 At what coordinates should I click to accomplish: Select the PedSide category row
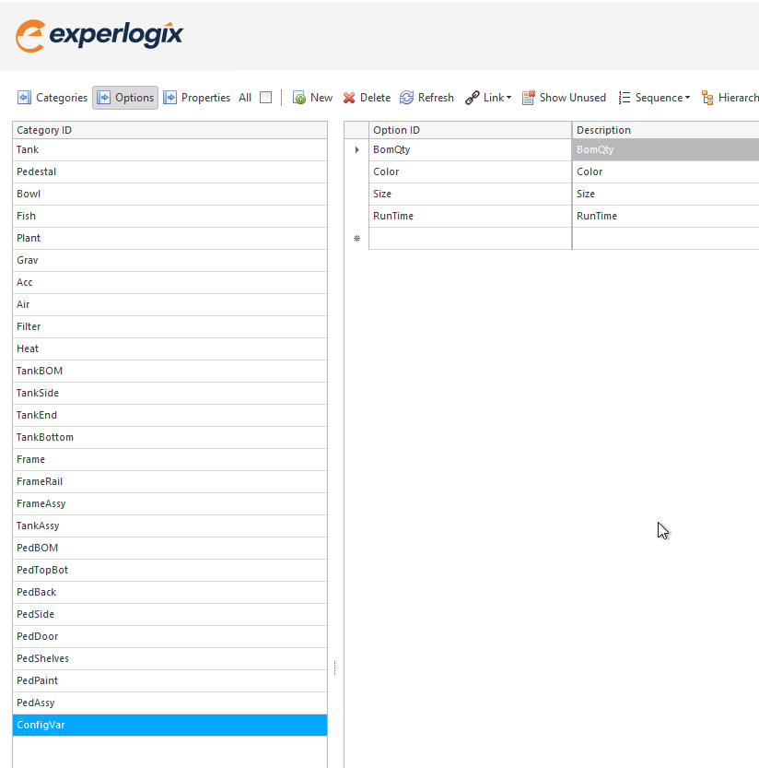[169, 614]
